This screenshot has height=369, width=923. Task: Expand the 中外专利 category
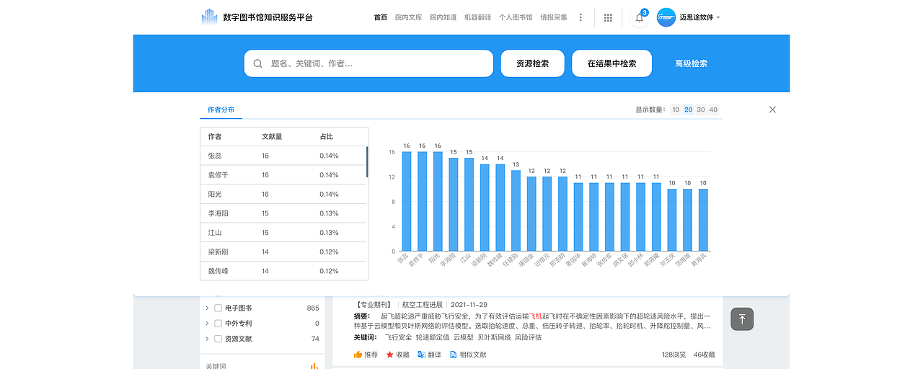(x=208, y=324)
